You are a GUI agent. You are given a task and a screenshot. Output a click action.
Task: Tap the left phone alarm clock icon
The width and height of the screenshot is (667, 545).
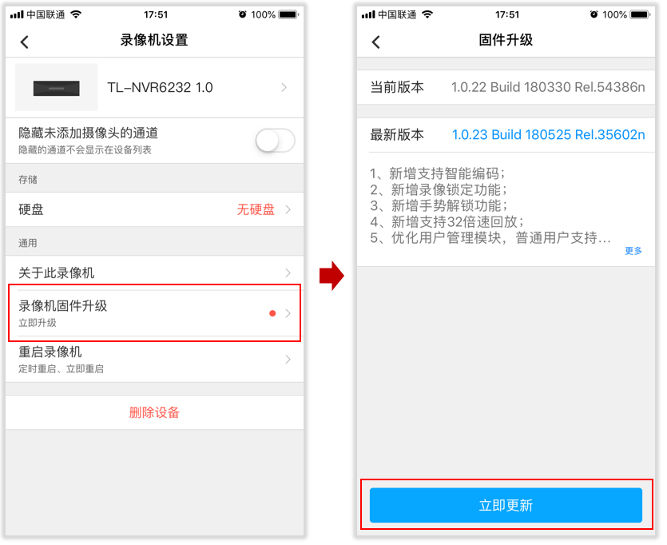242,14
